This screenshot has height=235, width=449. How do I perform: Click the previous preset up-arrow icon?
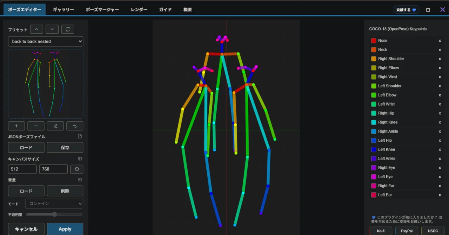36,29
